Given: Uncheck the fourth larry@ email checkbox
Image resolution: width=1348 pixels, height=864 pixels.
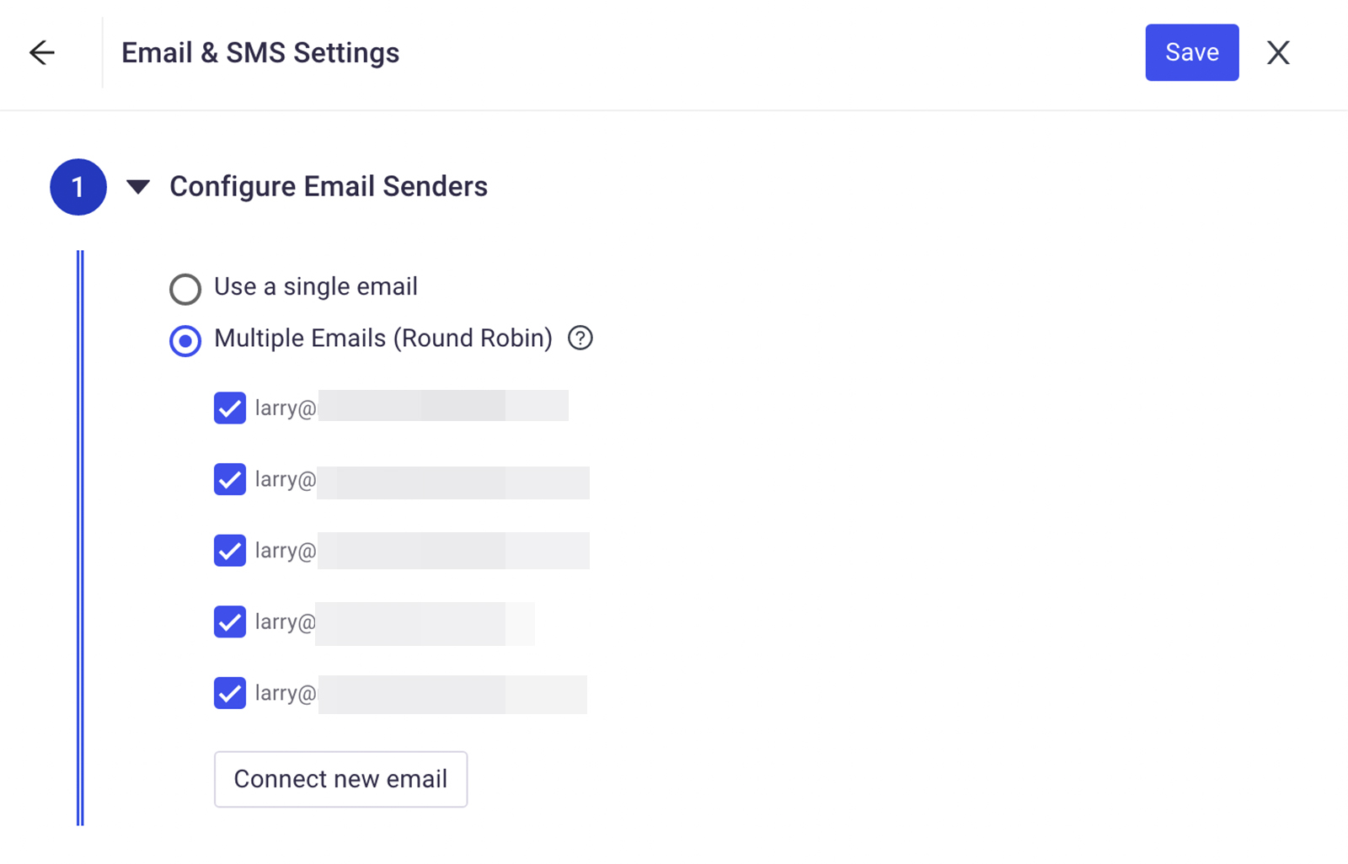Looking at the screenshot, I should 230,621.
